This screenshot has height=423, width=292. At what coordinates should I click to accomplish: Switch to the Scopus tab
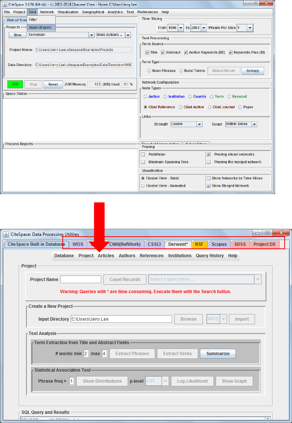(x=219, y=244)
